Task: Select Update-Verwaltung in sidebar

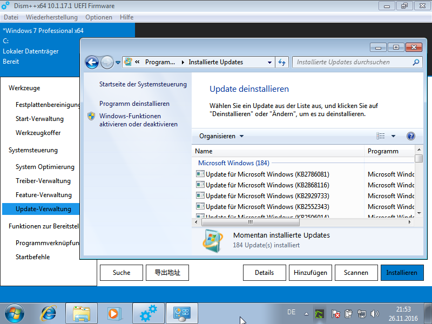Action: coord(41,209)
